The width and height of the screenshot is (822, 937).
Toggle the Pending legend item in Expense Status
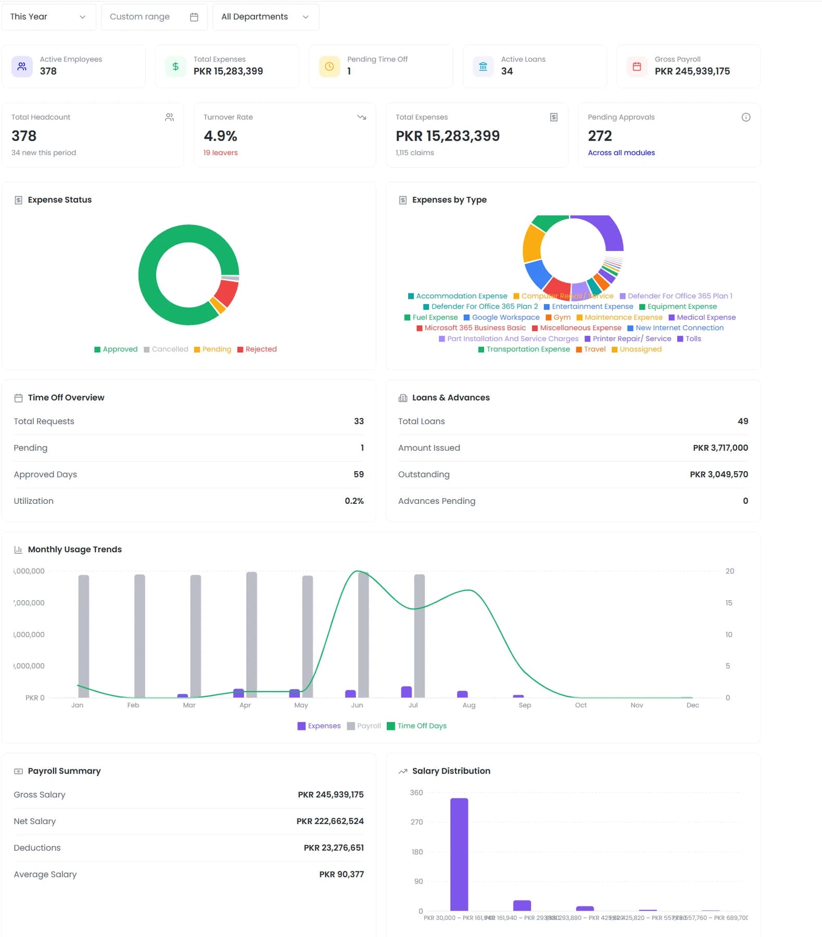[212, 349]
